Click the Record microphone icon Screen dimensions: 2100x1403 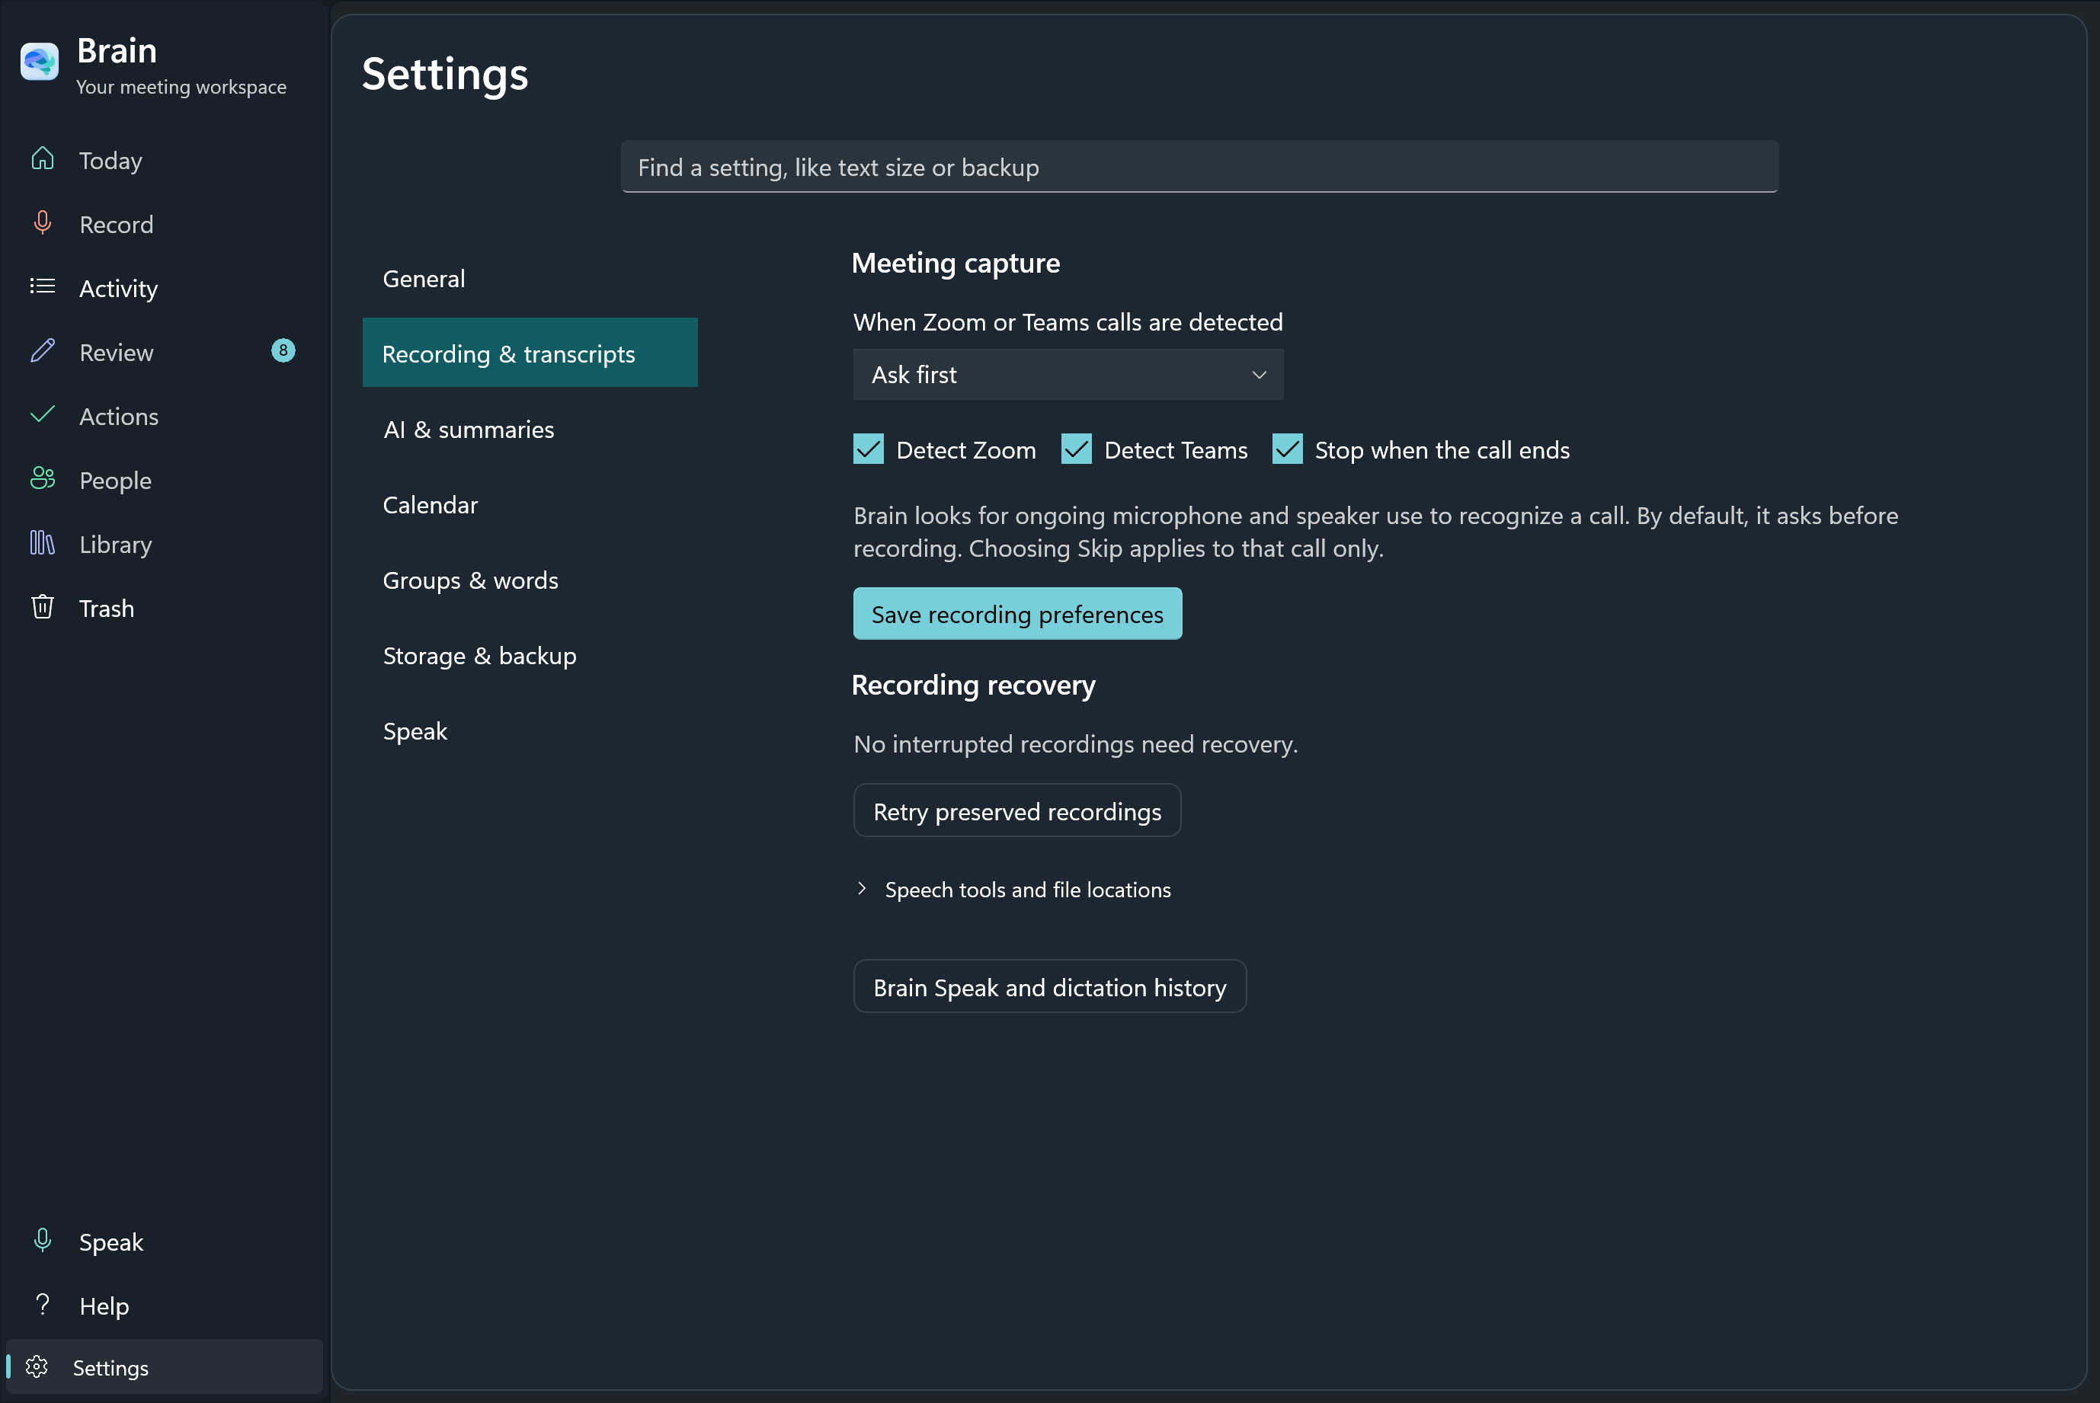click(42, 223)
